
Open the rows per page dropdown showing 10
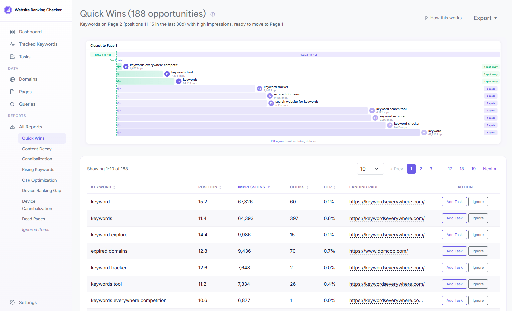click(x=370, y=169)
